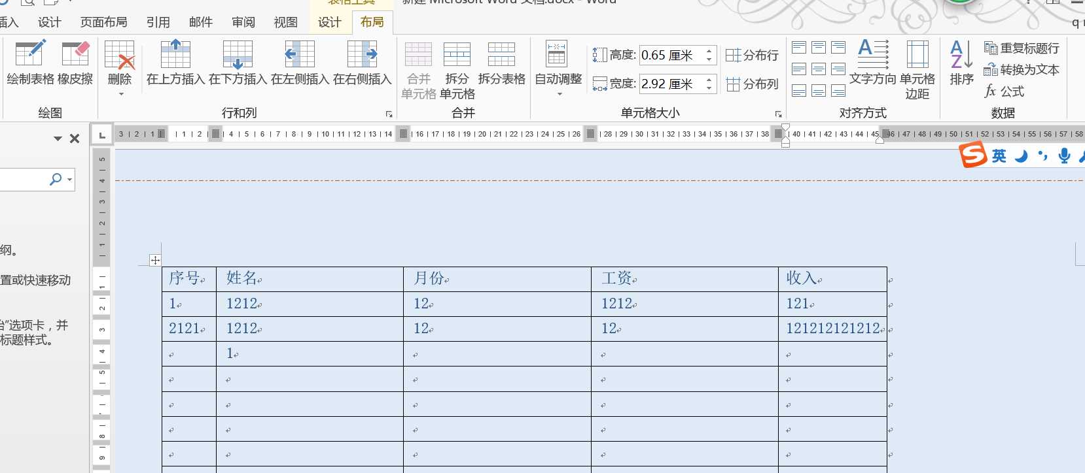
Task: Insert column to the left (在左侧插入)
Action: point(300,63)
